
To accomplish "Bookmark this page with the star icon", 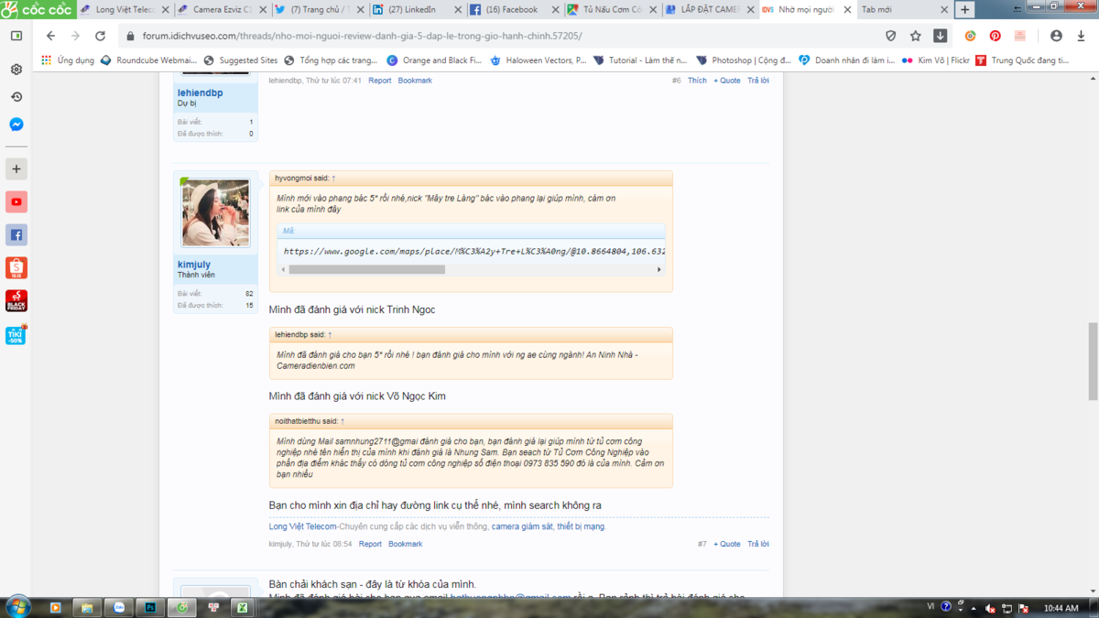I will tap(916, 36).
